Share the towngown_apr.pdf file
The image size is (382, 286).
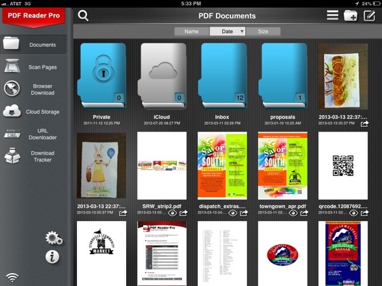[x=304, y=214]
